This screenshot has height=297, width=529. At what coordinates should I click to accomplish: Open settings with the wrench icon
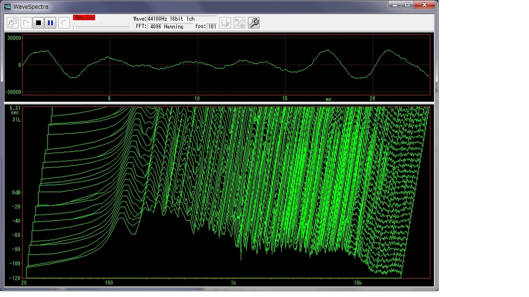coord(254,23)
